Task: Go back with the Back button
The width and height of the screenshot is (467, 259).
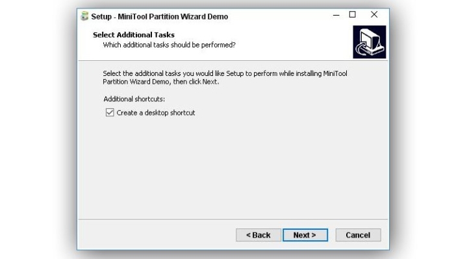Action: click(x=259, y=235)
